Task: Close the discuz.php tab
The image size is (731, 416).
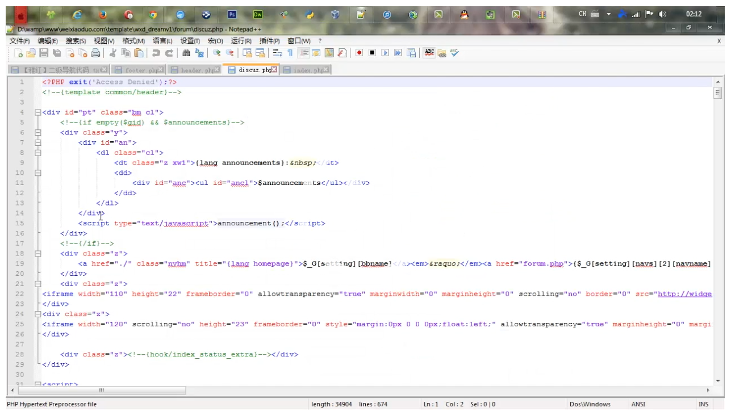Action: (x=274, y=70)
